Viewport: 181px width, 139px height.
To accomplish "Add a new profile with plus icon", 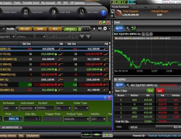I will 94,29.
